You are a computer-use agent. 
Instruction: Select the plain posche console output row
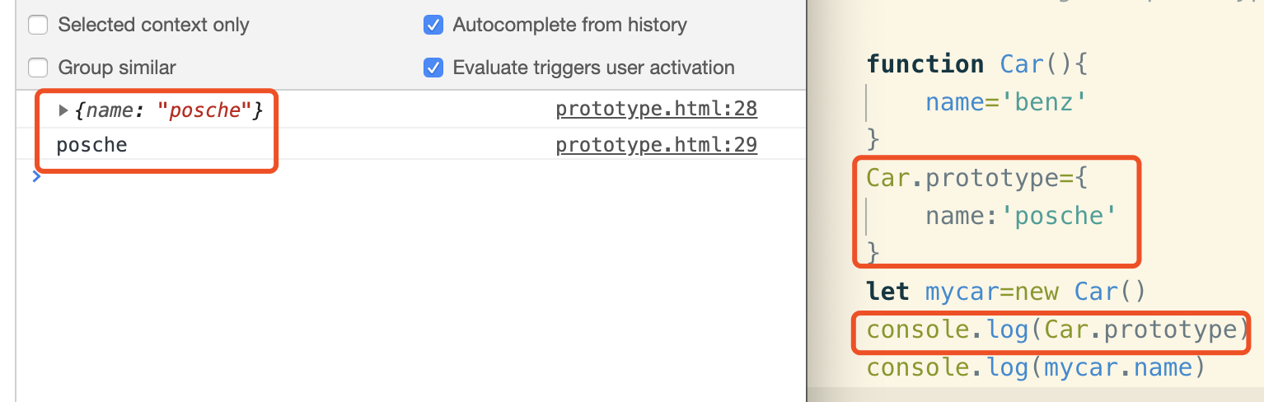[91, 146]
